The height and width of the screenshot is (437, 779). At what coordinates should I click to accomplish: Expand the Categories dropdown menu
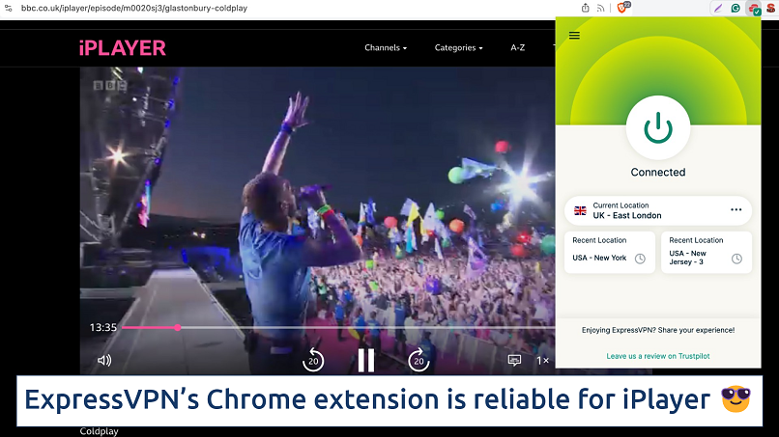(458, 47)
